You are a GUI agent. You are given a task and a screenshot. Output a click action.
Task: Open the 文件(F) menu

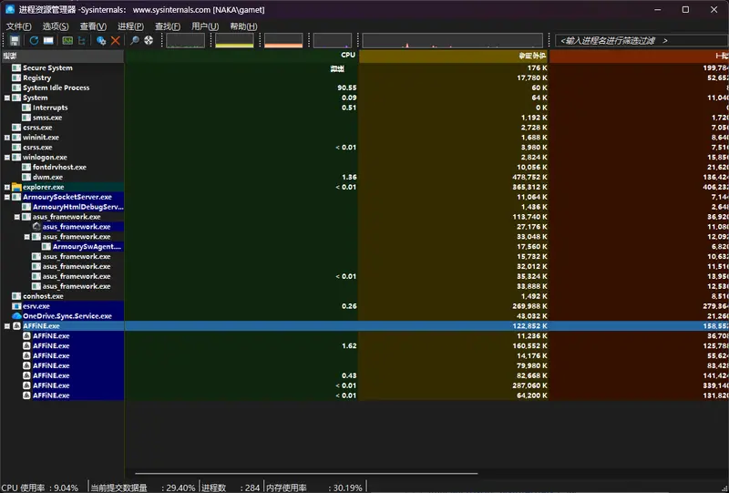pos(18,26)
